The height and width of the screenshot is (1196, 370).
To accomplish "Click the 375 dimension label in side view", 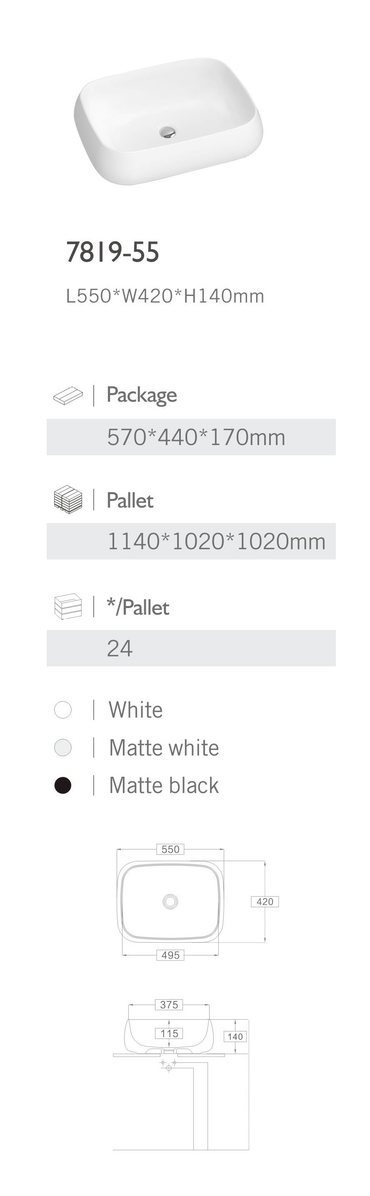I will tap(169, 1005).
